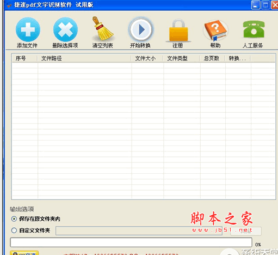
Task: Click the 0% progress percentage label
Action: coord(258,245)
